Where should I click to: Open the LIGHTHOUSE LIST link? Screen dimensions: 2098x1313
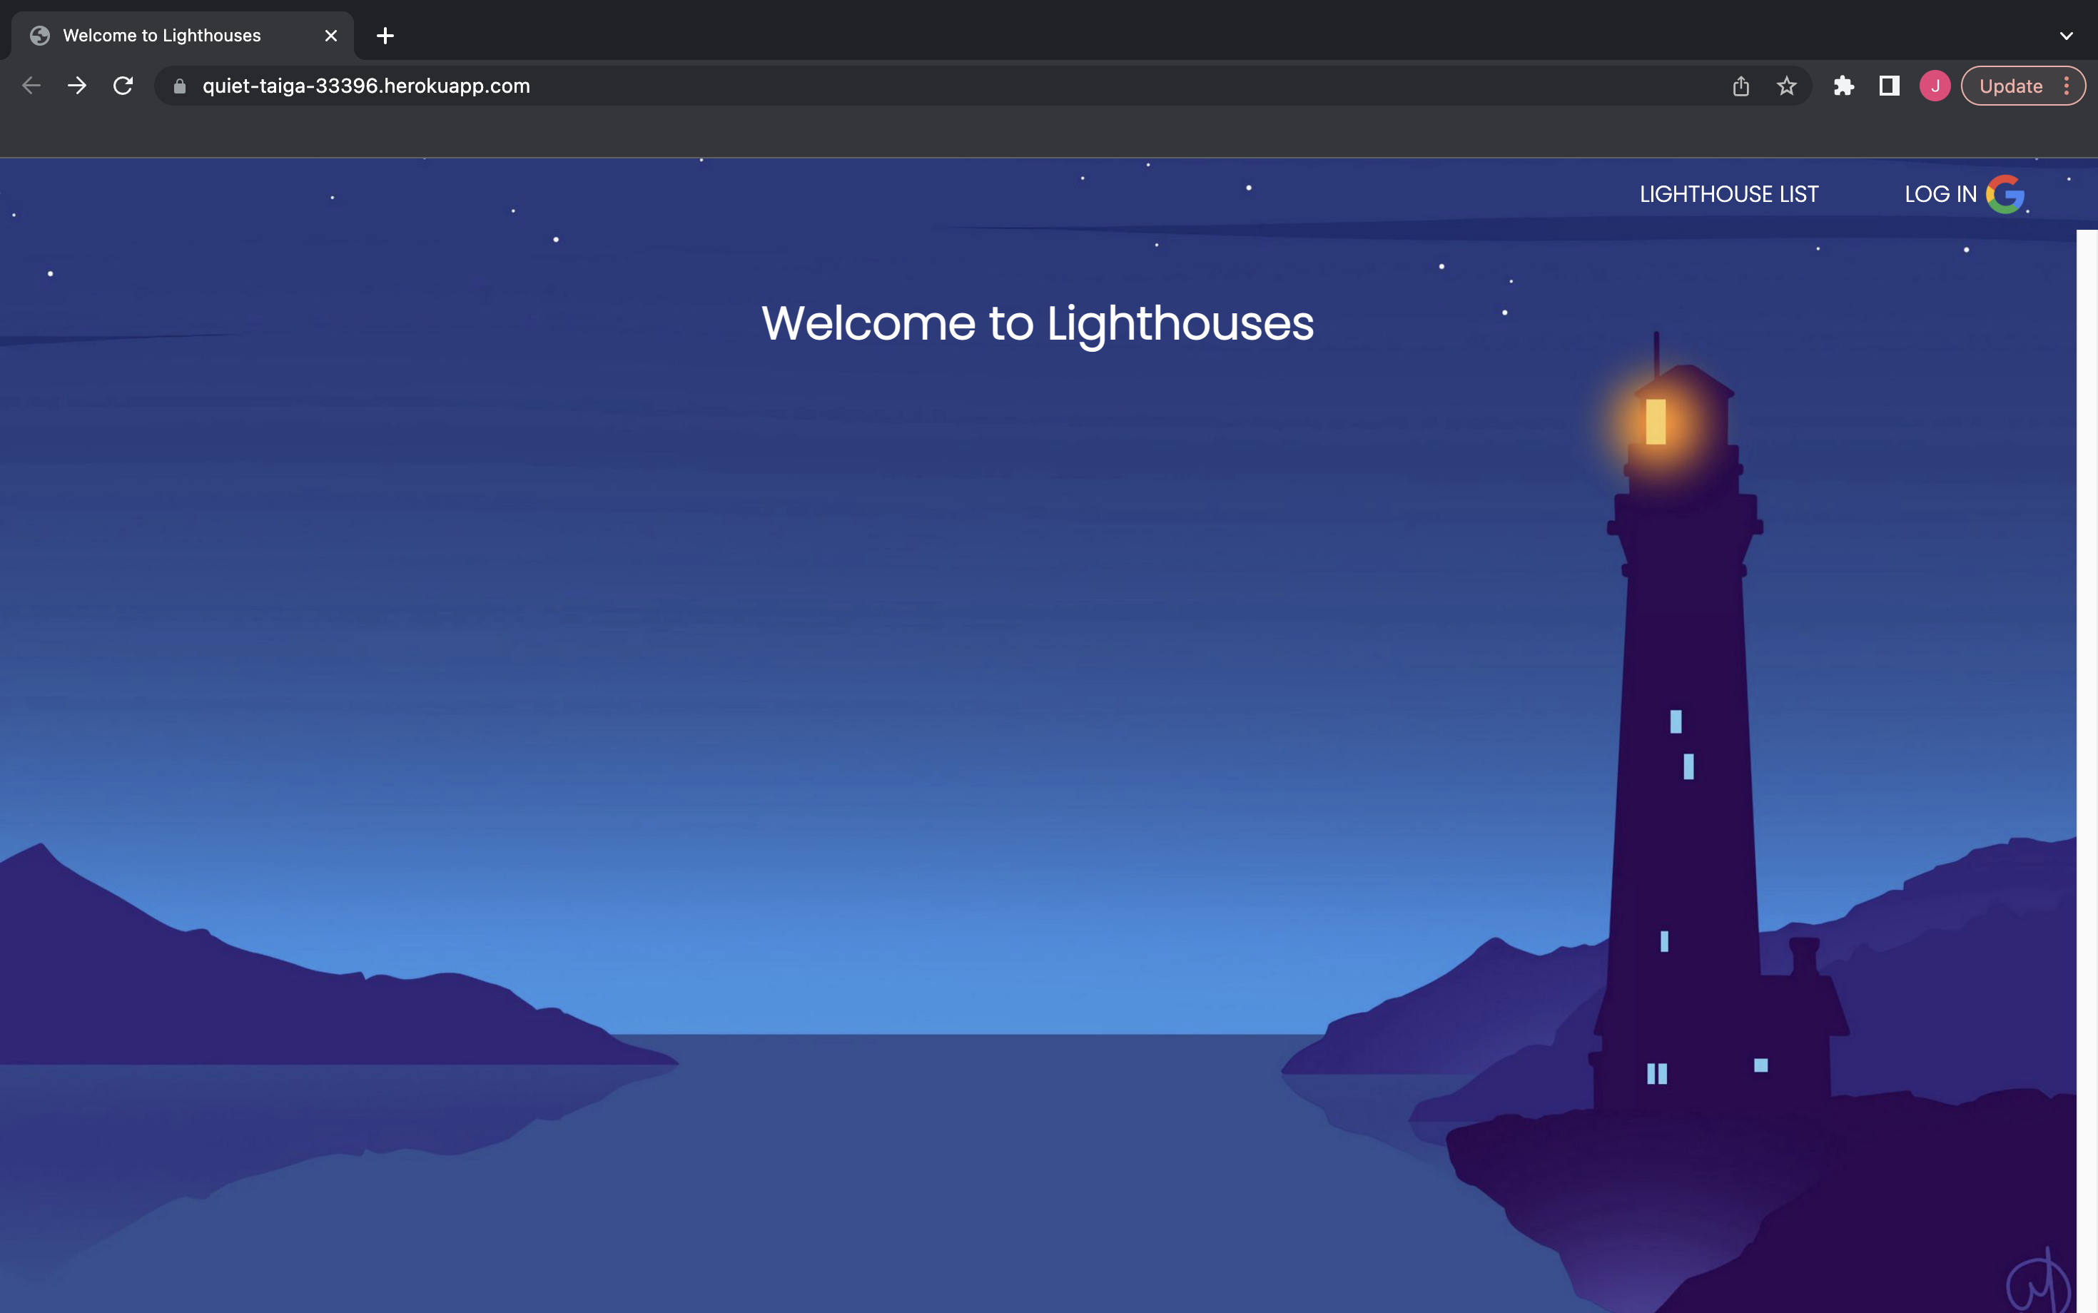(x=1729, y=195)
